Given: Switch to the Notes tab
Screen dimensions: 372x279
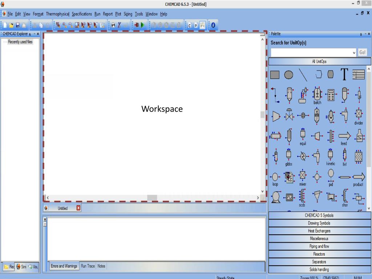Looking at the screenshot, I should (101, 266).
